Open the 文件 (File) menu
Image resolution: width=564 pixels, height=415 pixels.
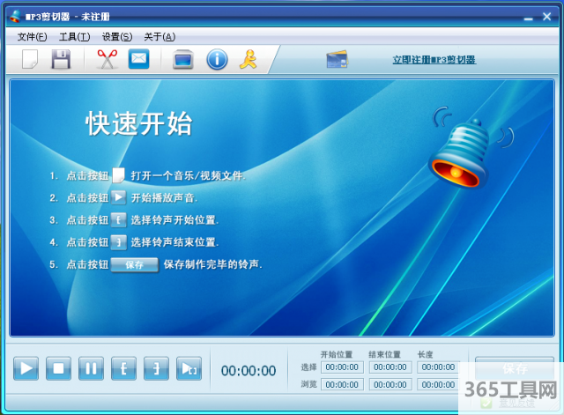tap(32, 37)
